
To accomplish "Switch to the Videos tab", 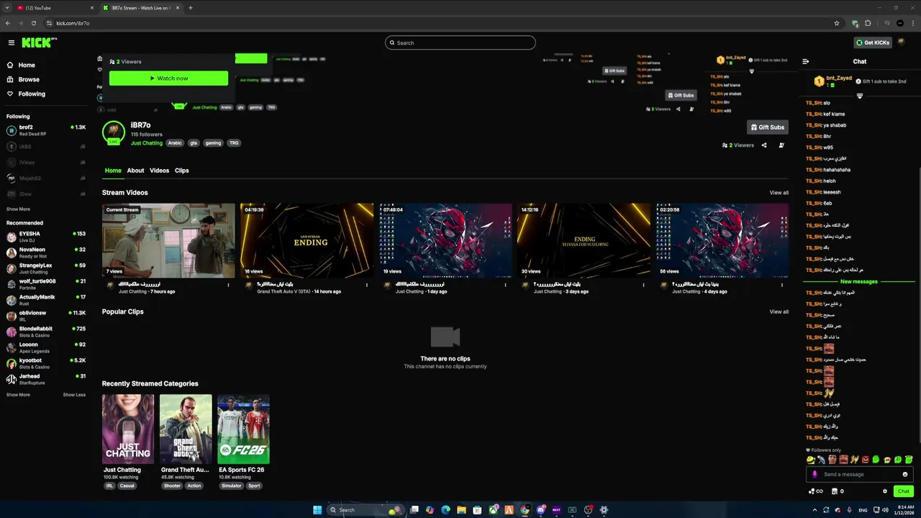I will (159, 171).
